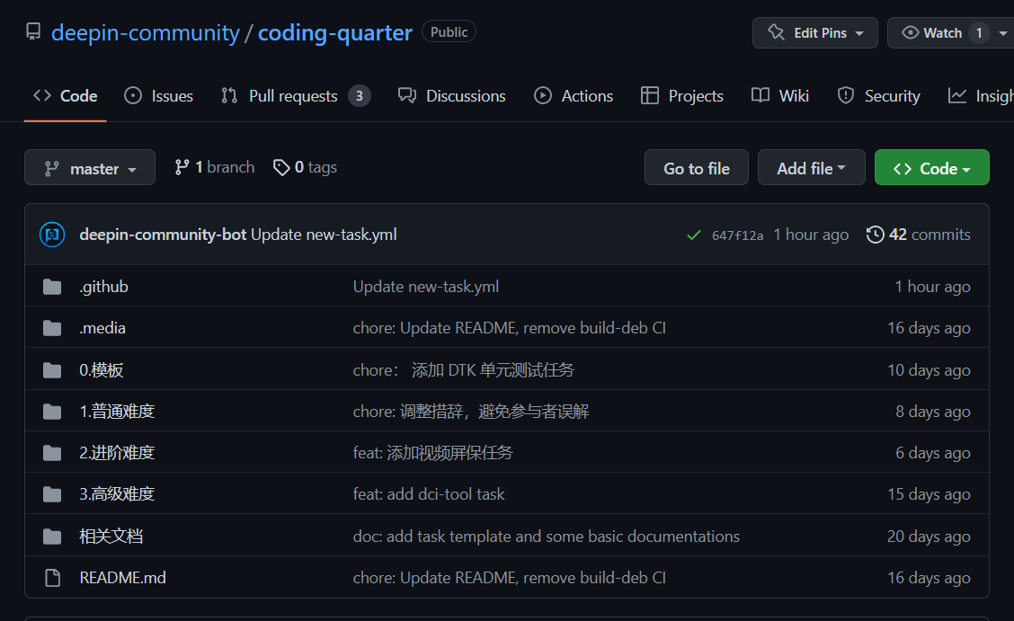Click the repository icon beside deepin-community
This screenshot has width=1014, height=621.
(x=33, y=31)
